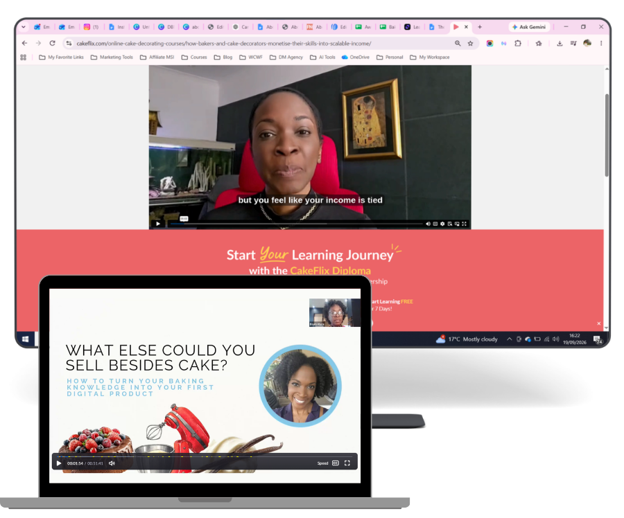
Task: Dismiss the red banner with its X
Action: (598, 323)
